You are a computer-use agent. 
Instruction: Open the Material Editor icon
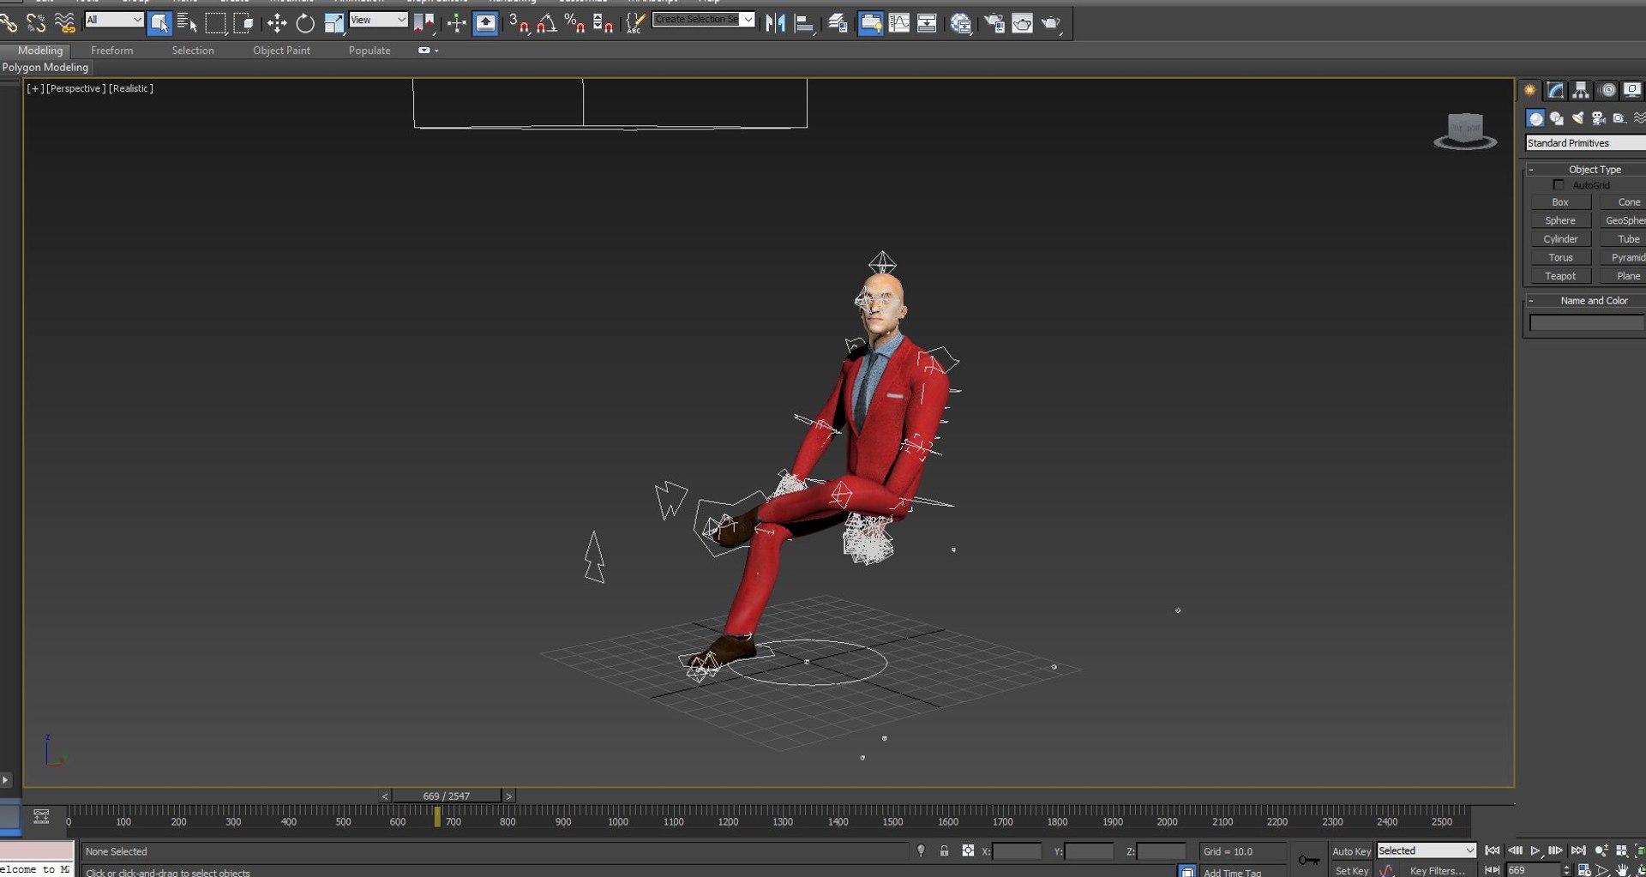(960, 23)
